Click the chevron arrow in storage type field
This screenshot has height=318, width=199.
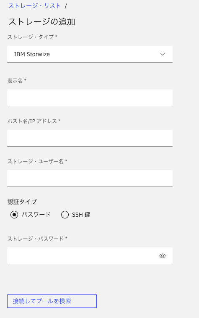[x=163, y=54]
